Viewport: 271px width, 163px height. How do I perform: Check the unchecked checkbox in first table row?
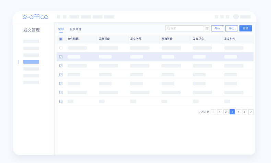(x=61, y=48)
